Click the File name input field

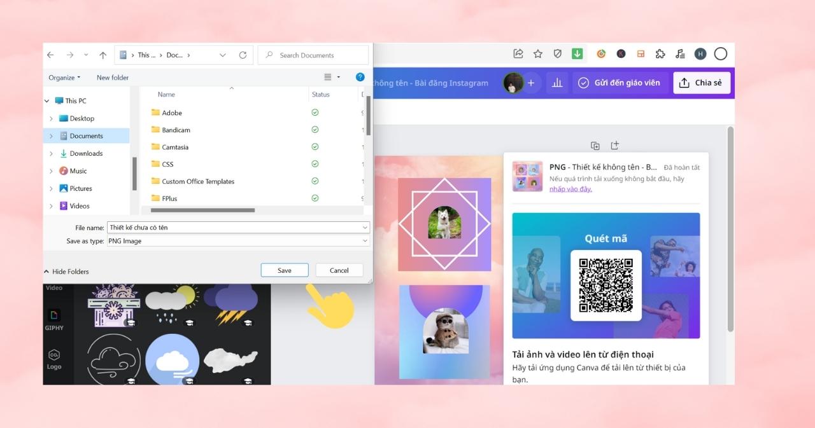click(x=238, y=228)
